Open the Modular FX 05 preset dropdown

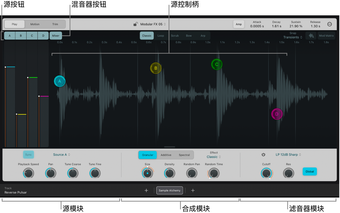[153, 24]
